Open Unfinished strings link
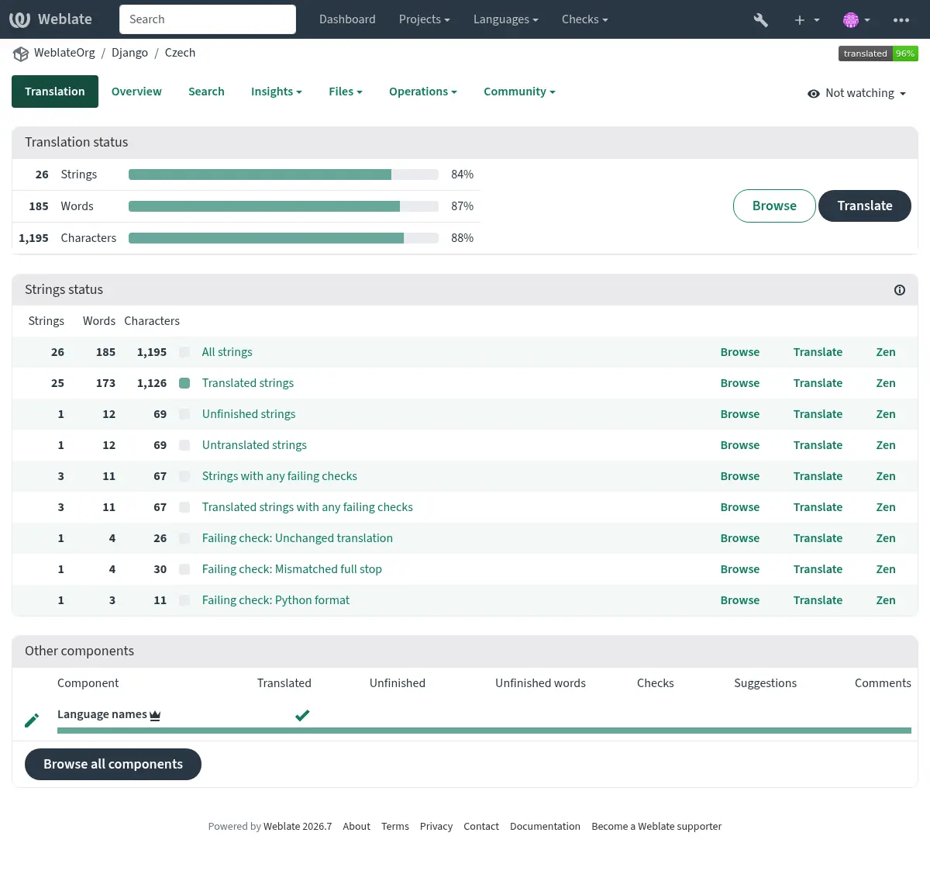The width and height of the screenshot is (930, 881). click(x=249, y=414)
